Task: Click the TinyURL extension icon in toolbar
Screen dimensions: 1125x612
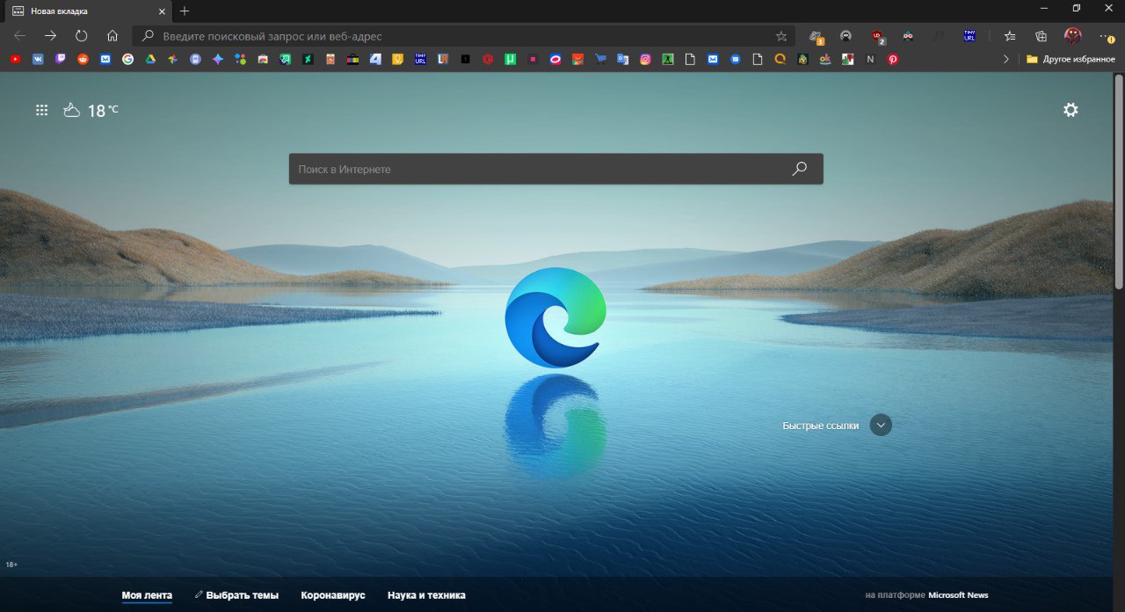Action: coord(969,36)
